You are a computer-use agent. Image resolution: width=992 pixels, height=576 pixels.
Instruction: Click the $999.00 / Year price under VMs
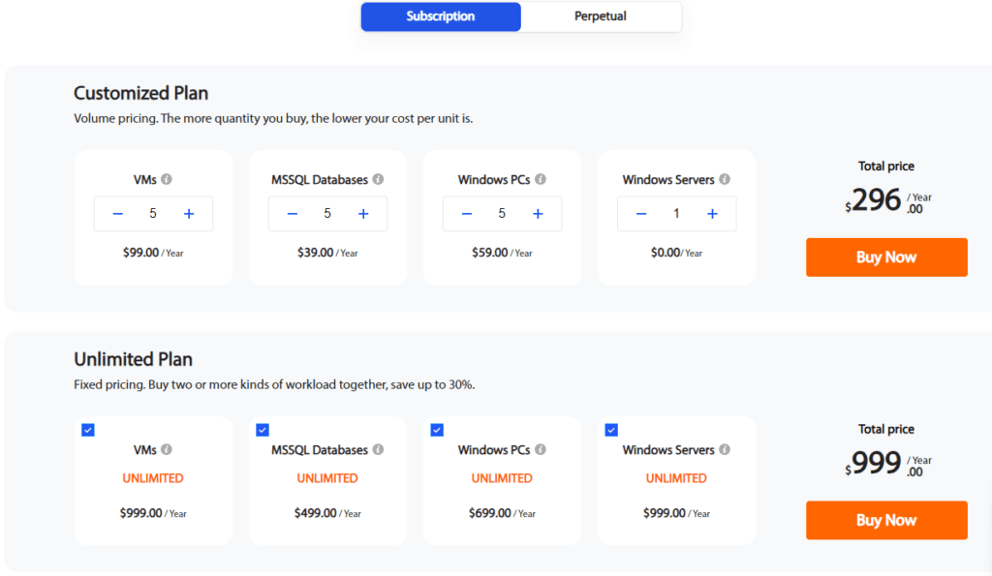[153, 513]
